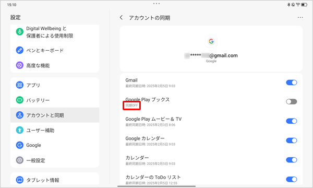The image size is (313, 188).
Task: Toggle カレンダー sync switch
Action: [x=292, y=160]
